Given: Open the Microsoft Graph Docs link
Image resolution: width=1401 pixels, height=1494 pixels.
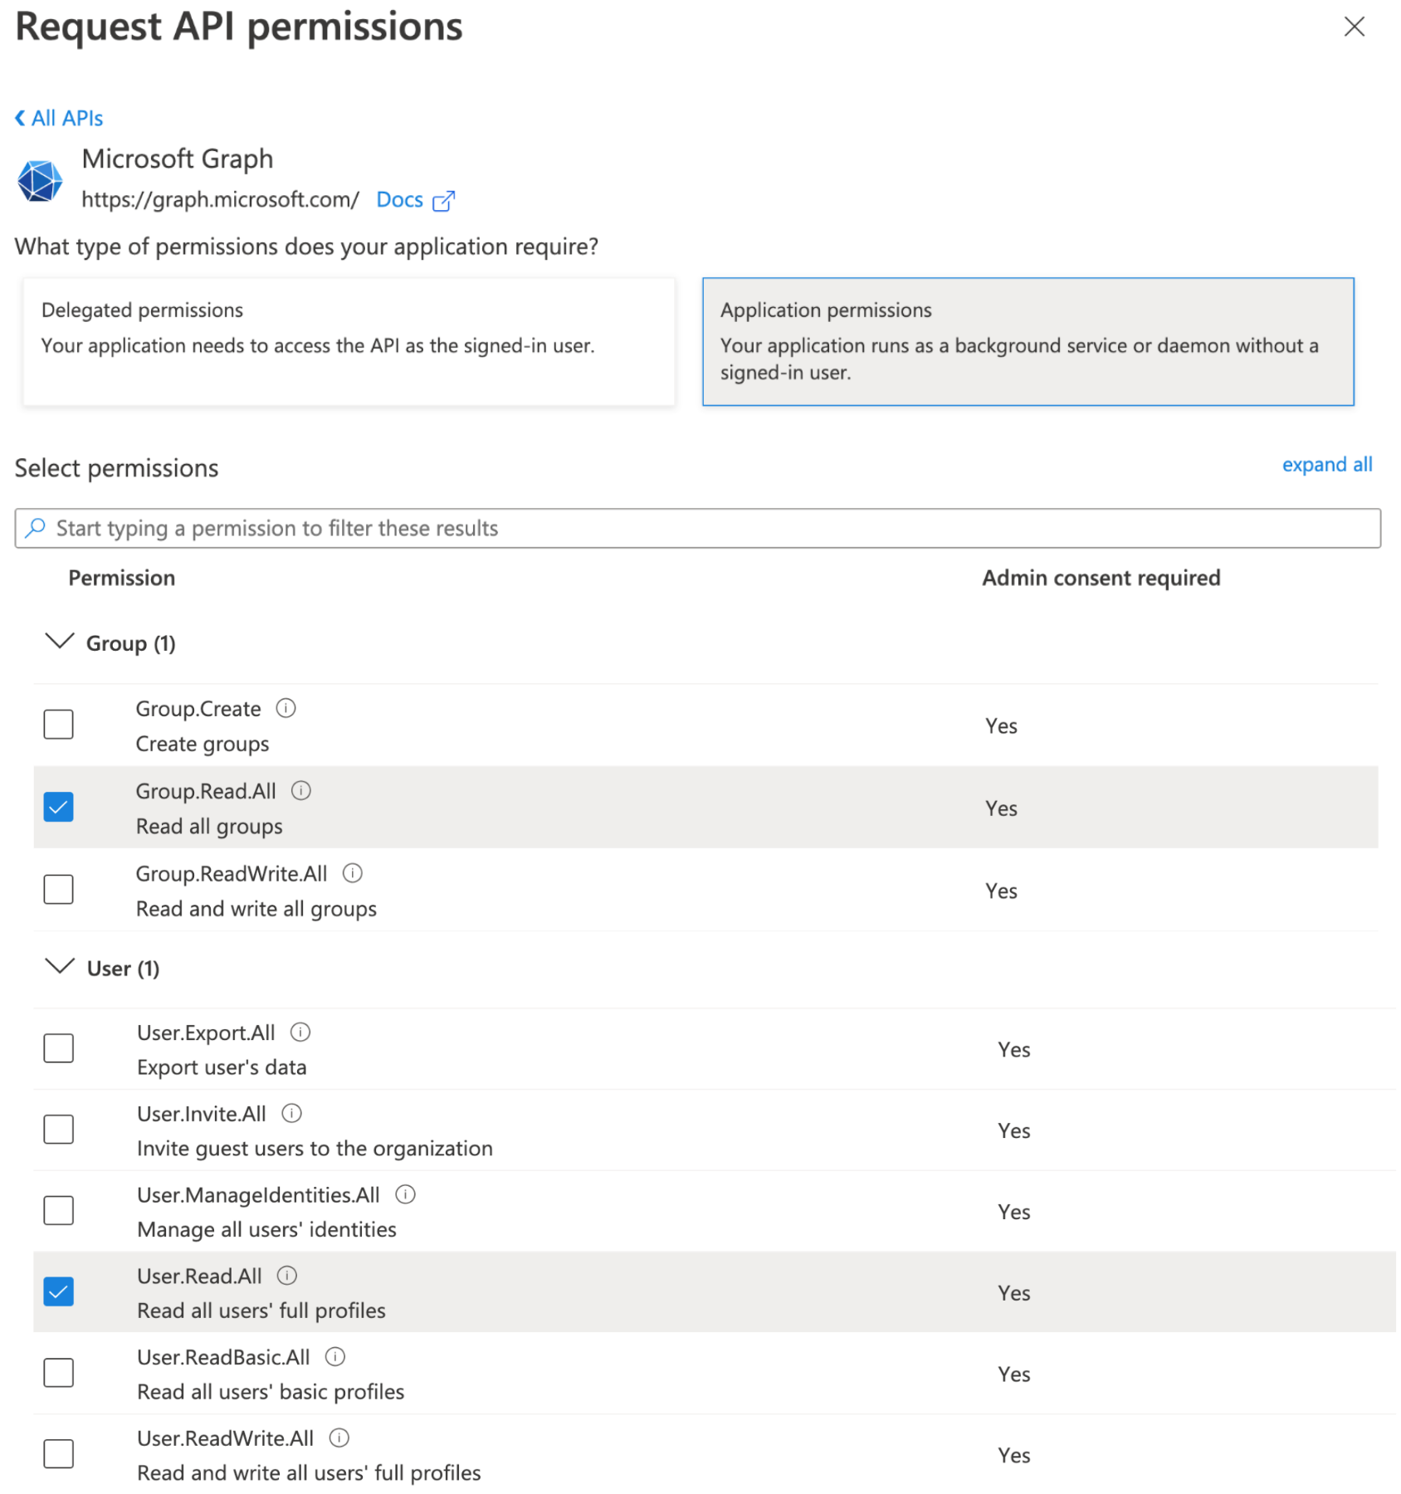Looking at the screenshot, I should pyautogui.click(x=399, y=200).
